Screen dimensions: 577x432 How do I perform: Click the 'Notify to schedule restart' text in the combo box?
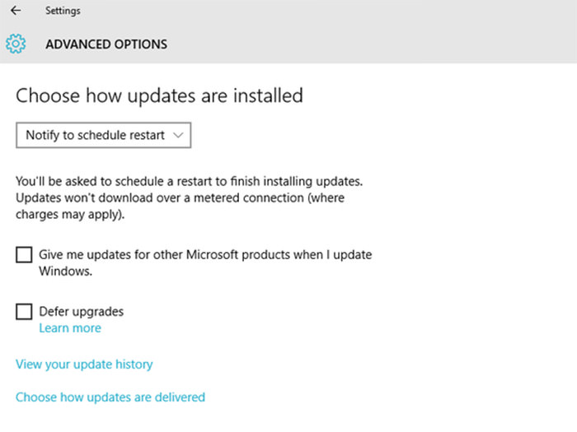pos(95,135)
